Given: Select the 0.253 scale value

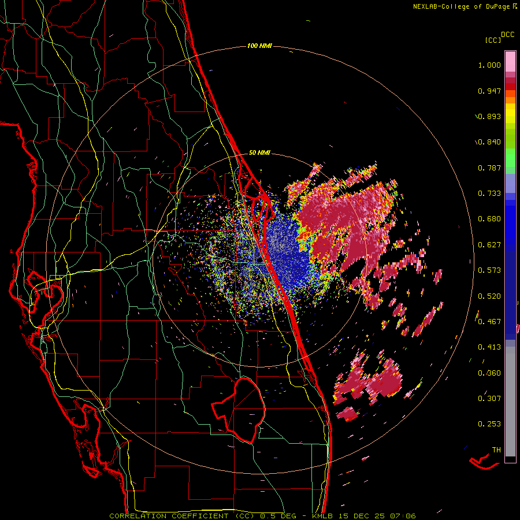Looking at the screenshot, I should 489,424.
